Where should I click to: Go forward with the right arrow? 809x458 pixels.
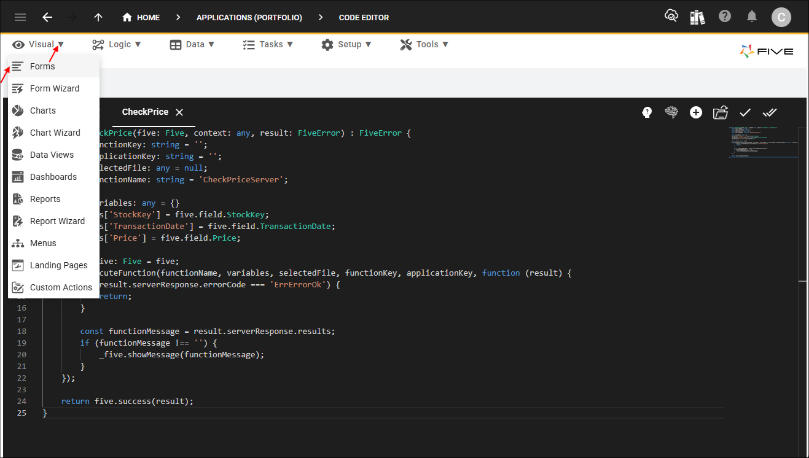click(x=72, y=17)
